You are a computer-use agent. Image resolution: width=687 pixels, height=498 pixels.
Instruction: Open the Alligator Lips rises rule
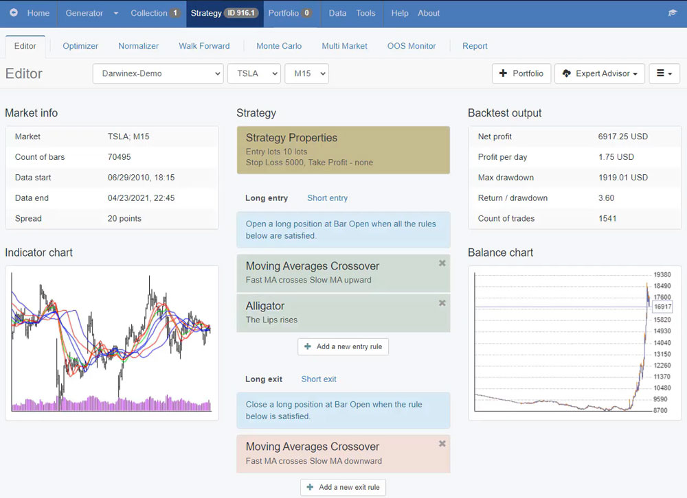pos(343,313)
